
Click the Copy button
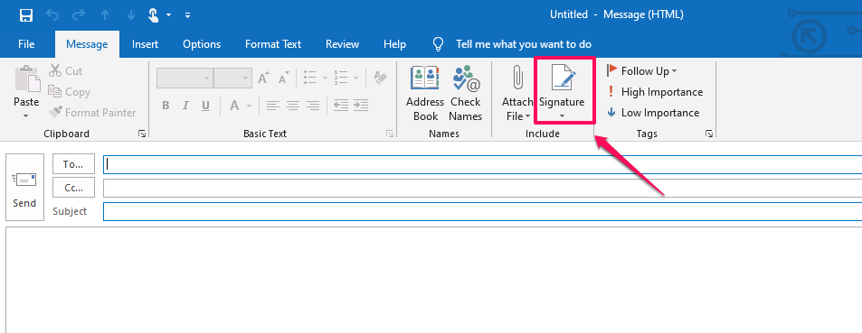tap(69, 92)
